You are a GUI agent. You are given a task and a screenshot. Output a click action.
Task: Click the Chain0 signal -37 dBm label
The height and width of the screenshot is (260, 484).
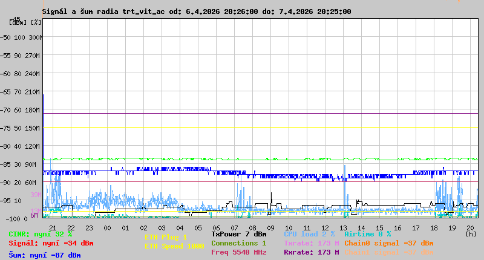click(x=388, y=243)
